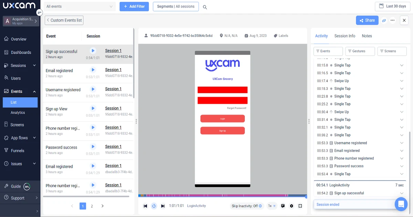Viewport: 413px width, 217px height.
Task: Skip to previous in the player
Action: [x=145, y=206]
